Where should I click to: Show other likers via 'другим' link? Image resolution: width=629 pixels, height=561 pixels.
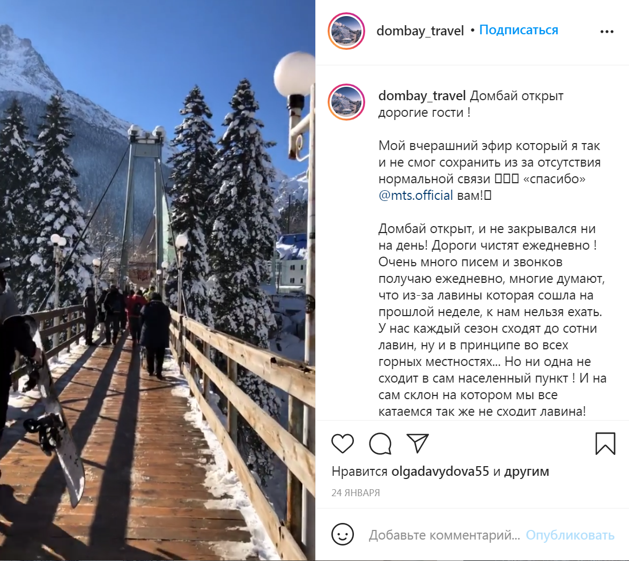[x=526, y=472]
